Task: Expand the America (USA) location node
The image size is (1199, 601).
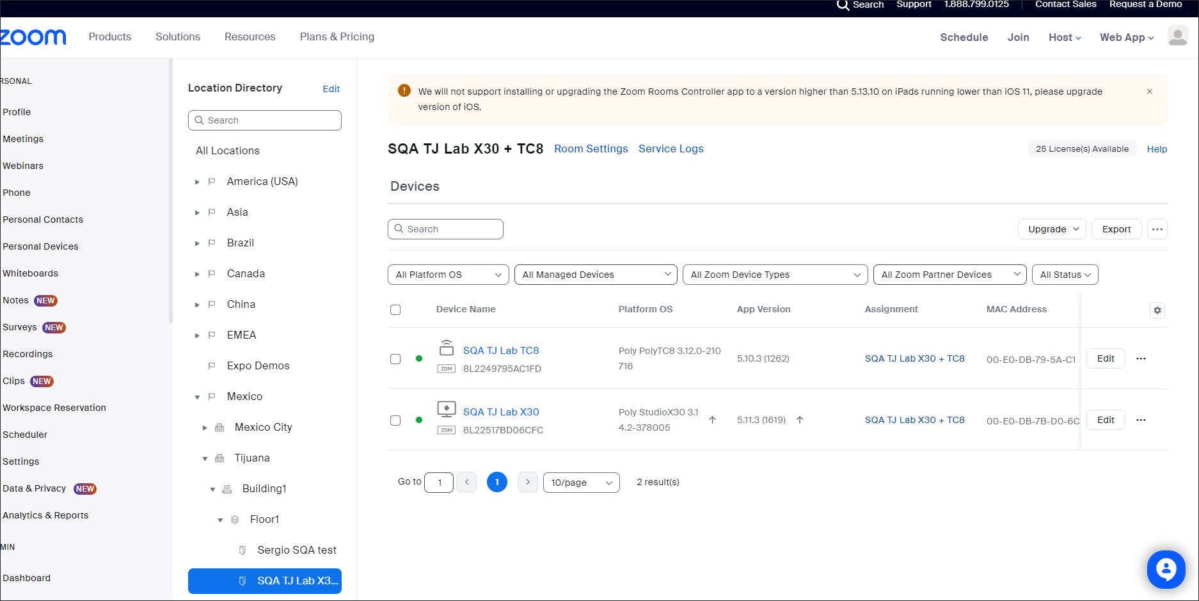Action: tap(197, 181)
